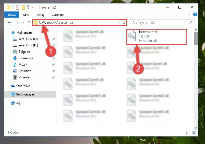Expand the ribbon with the chevron
The image size is (205, 144).
click(189, 14)
